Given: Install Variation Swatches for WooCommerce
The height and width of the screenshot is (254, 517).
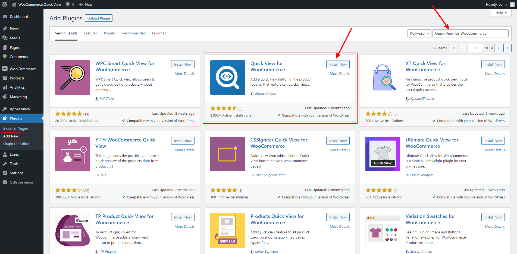Looking at the screenshot, I should 493,217.
